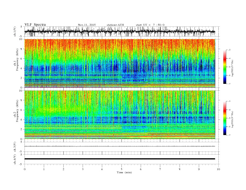Click the "6" kHz tick on ch.2 frequency axis
The image size is (246, 190).
point(22,110)
